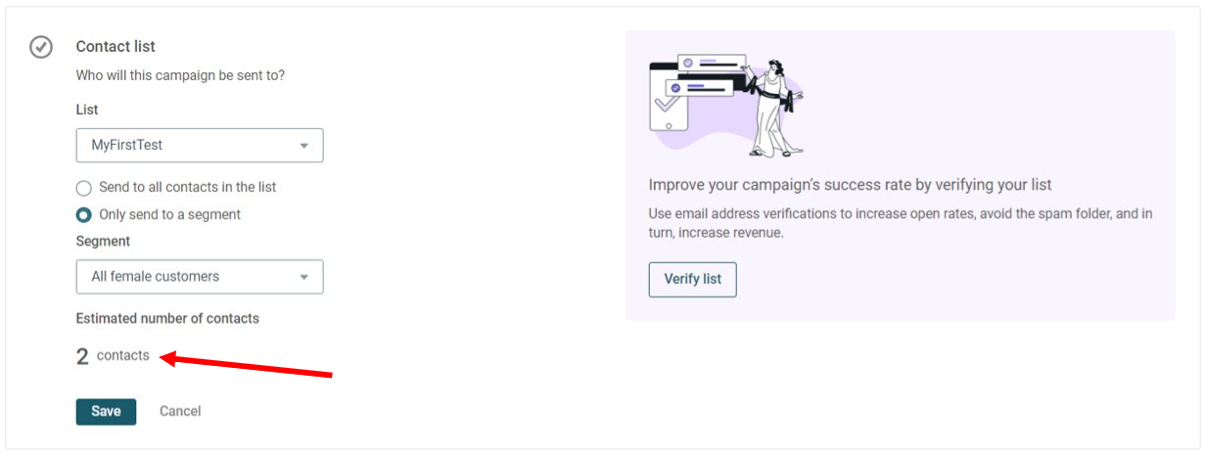The image size is (1206, 455).
Task: Click the Verify list button
Action: click(x=692, y=279)
